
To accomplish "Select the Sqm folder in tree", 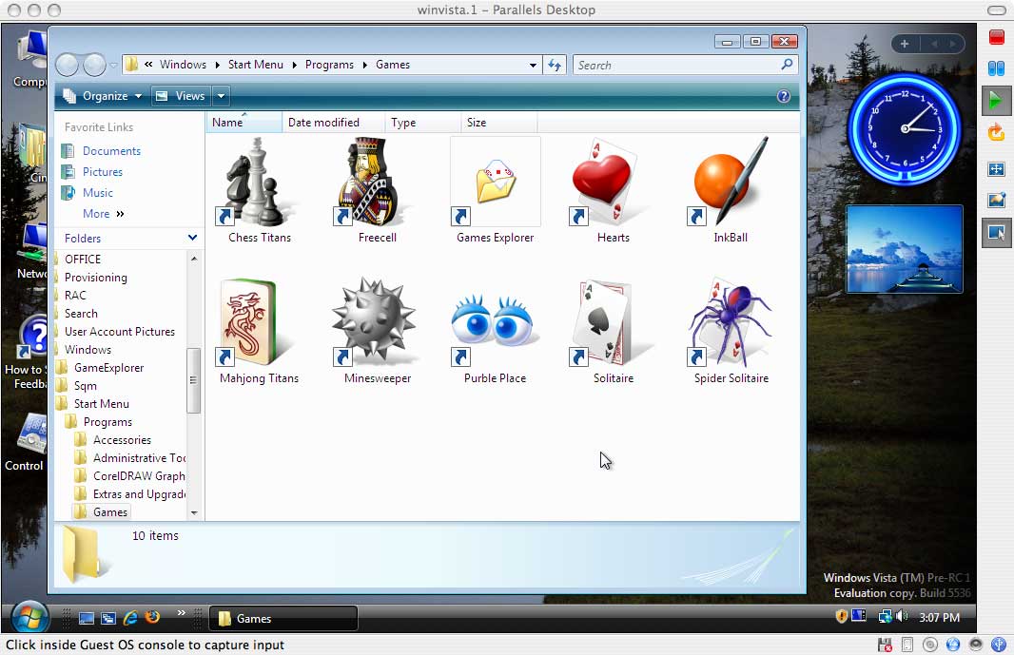I will pos(86,386).
